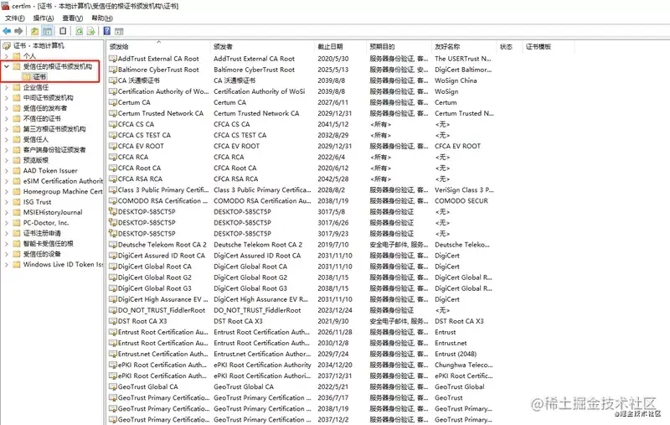Click the root 证书 - 本地计算机 node icon
This screenshot has width=670, height=425.
click(x=7, y=45)
